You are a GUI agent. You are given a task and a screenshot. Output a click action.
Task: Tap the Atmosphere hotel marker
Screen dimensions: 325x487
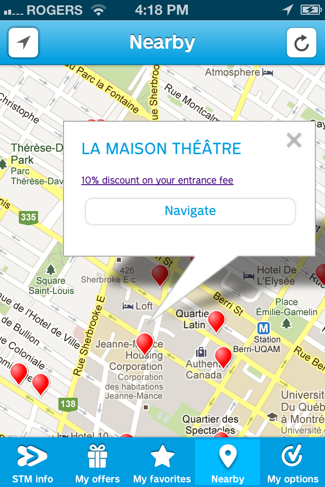click(x=268, y=73)
